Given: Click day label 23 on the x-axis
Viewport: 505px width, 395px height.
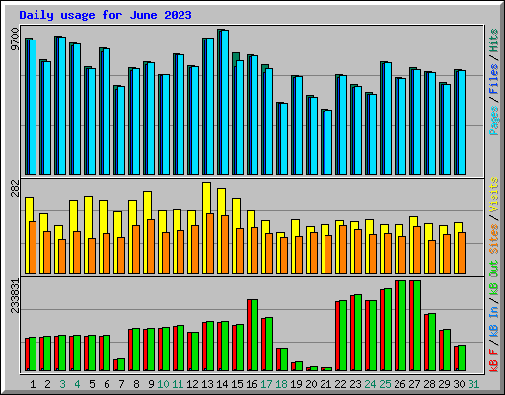Looking at the screenshot, I should point(355,384).
